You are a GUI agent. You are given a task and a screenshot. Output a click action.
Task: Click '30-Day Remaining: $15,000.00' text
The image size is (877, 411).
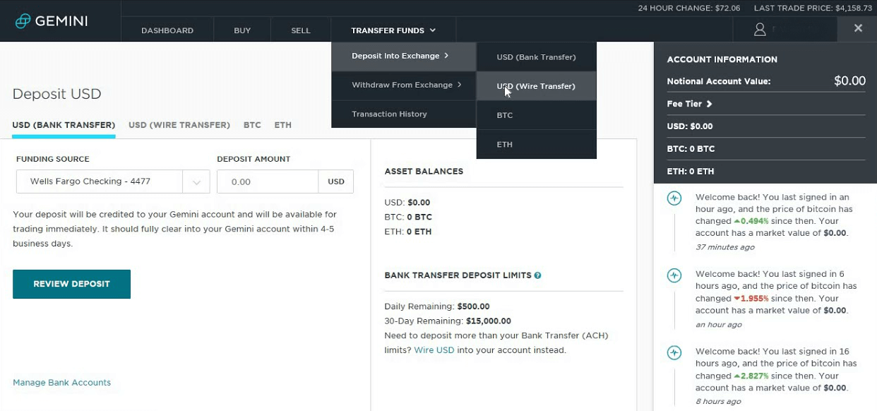tap(448, 321)
